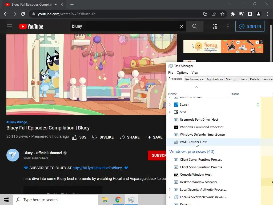Open the YouTube hamburger guide menu

(10, 26)
